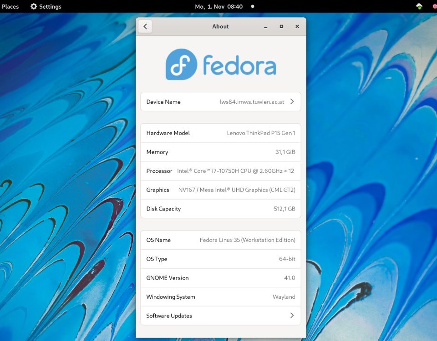The height and width of the screenshot is (341, 437).
Task: Click the Fedora Linux 35 (Workstation Edition) value
Action: tap(248, 240)
